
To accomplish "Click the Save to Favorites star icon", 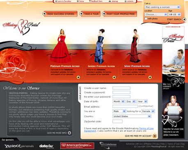I will (x=56, y=1).
